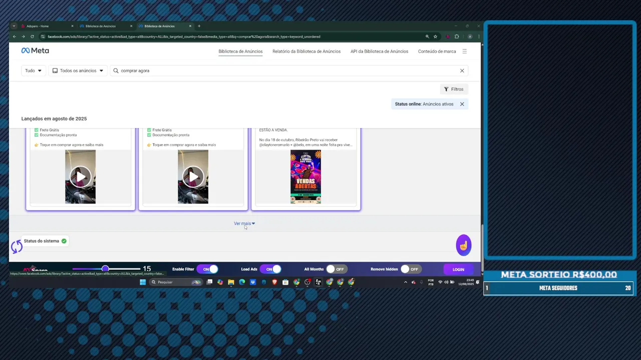Open File Explorer from the taskbar
Screen dimensions: 641x360
(x=231, y=282)
